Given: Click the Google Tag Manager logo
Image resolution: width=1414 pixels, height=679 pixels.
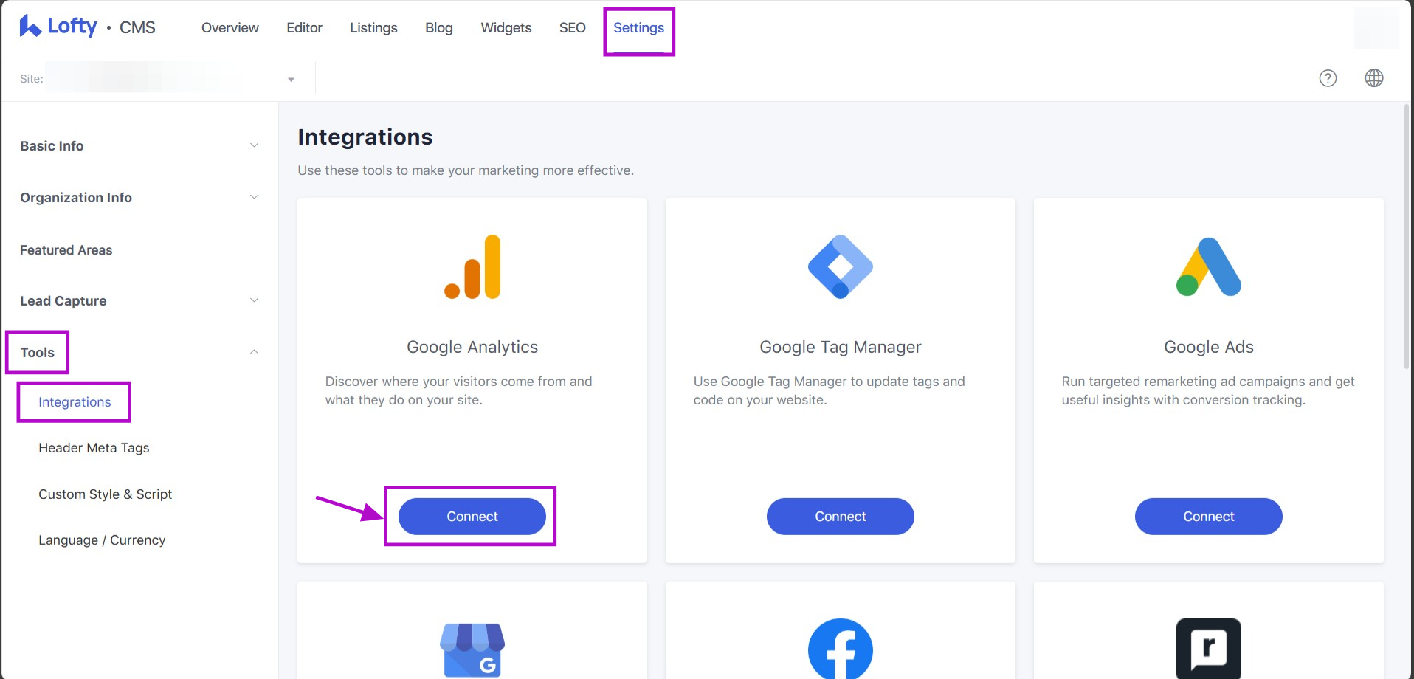Looking at the screenshot, I should (x=840, y=266).
